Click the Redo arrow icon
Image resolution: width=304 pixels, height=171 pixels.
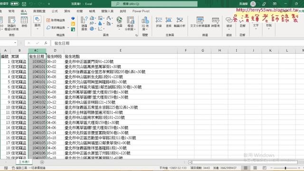pyautogui.click(x=40, y=4)
